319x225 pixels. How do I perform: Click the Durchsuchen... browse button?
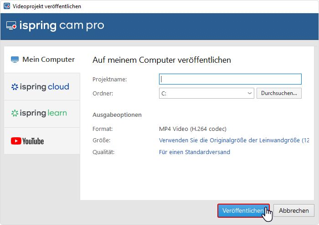point(279,93)
